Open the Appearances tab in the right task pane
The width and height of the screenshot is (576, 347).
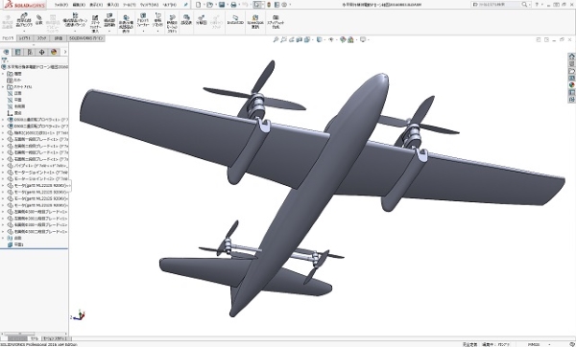pos(571,84)
